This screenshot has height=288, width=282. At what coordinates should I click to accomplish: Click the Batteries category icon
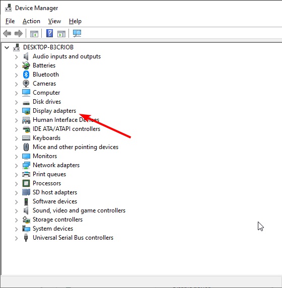coord(26,65)
